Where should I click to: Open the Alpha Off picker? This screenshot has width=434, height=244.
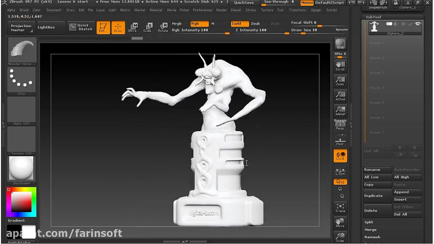[21, 111]
